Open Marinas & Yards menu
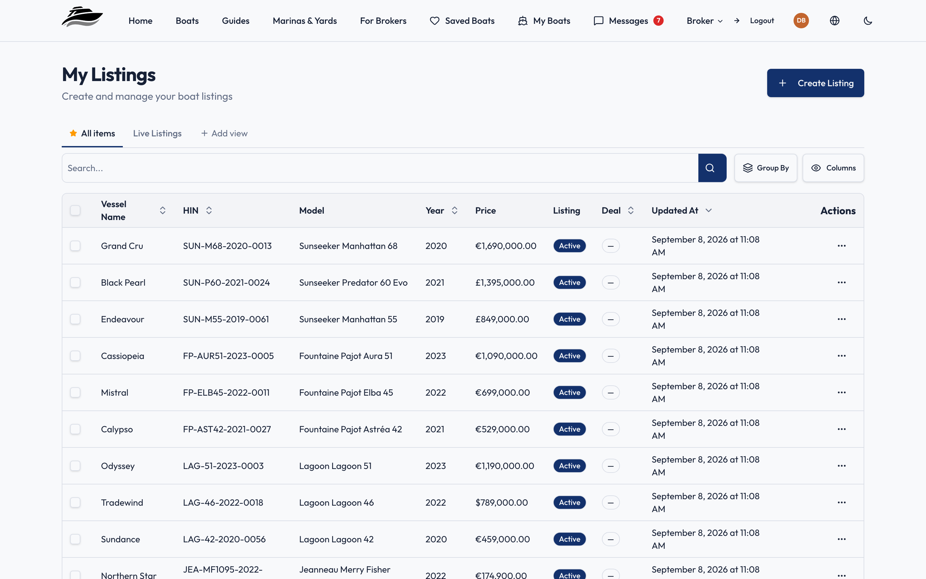This screenshot has width=926, height=579. click(x=304, y=21)
